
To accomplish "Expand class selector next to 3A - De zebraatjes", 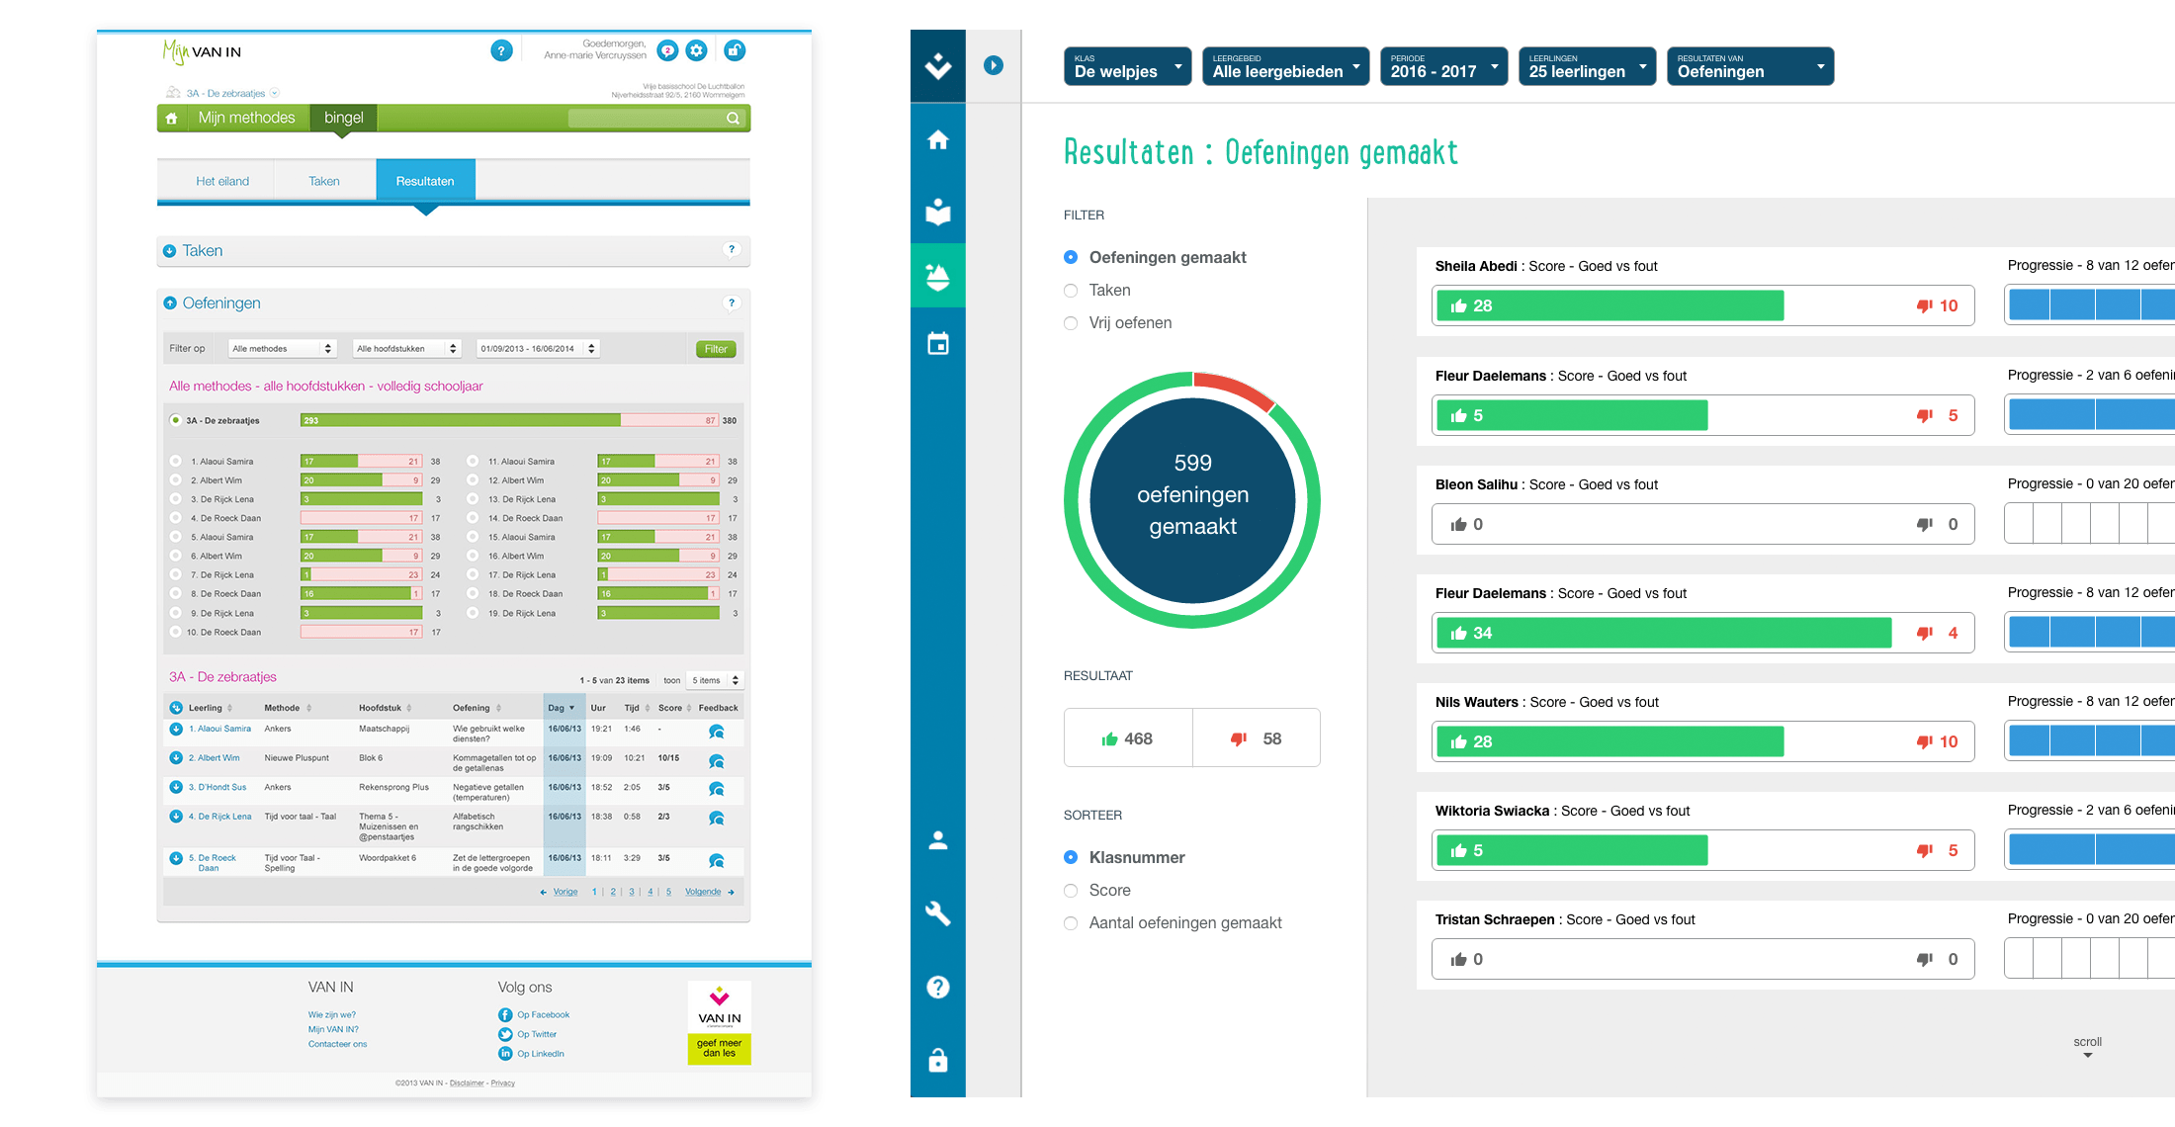I will pyautogui.click(x=275, y=93).
